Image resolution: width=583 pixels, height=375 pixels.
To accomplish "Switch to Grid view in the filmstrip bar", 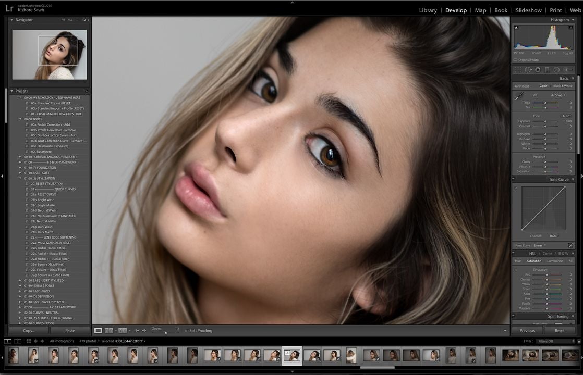I will click(x=29, y=341).
